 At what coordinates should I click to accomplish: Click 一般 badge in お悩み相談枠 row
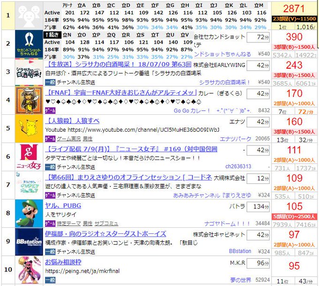(50, 280)
